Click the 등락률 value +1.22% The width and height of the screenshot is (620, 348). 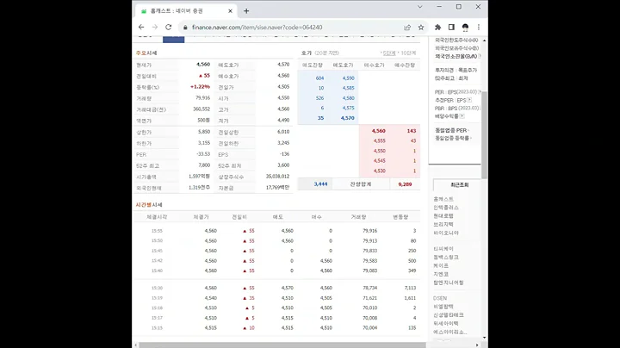[x=200, y=87]
